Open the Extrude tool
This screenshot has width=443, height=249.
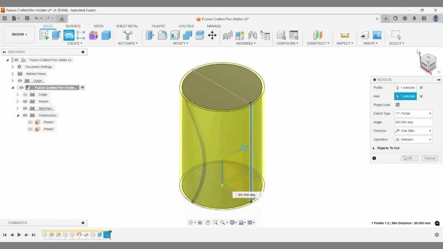click(56, 34)
